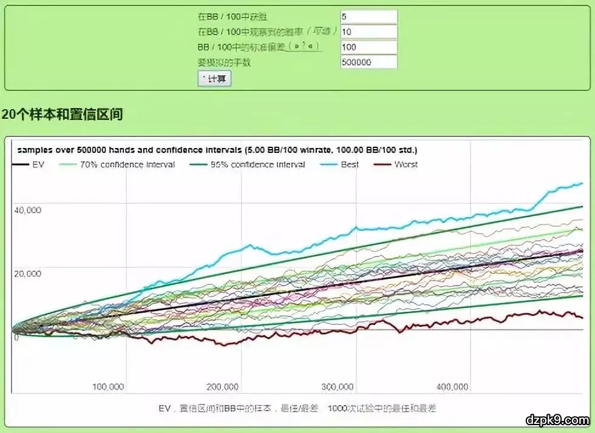This screenshot has height=433, width=595.
Task: Select the 400,000 x-axis label
Action: (452, 387)
